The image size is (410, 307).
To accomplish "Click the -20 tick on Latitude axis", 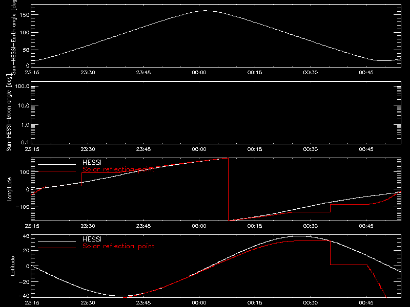I will click(24, 282).
